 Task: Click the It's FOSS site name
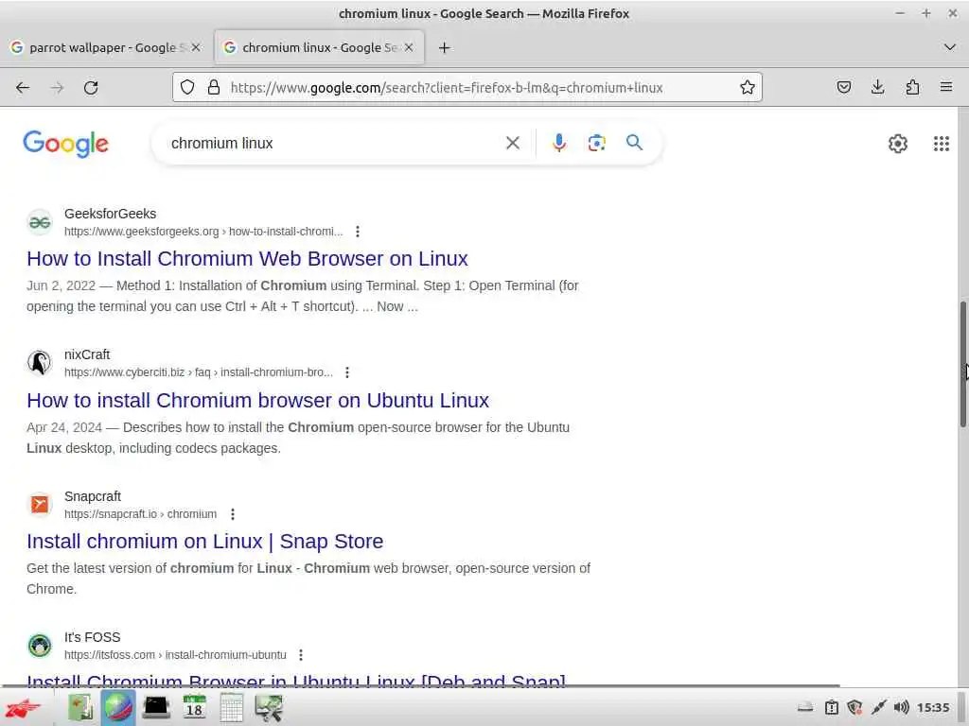tap(92, 637)
